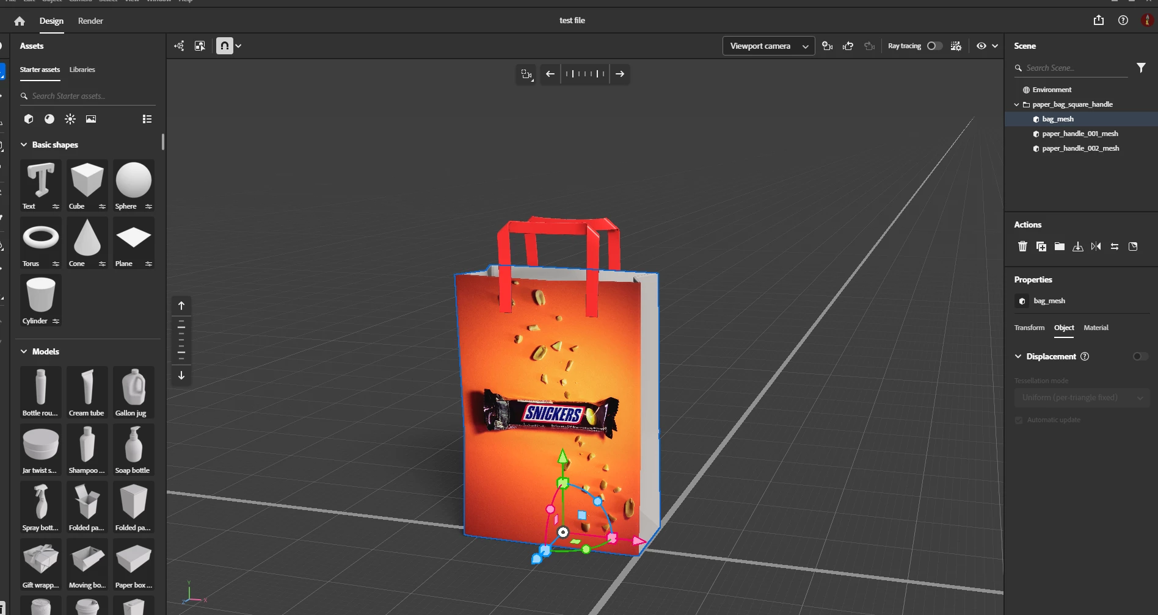Filter starter assets by models icon
Viewport: 1158px width, 615px height.
pos(29,119)
